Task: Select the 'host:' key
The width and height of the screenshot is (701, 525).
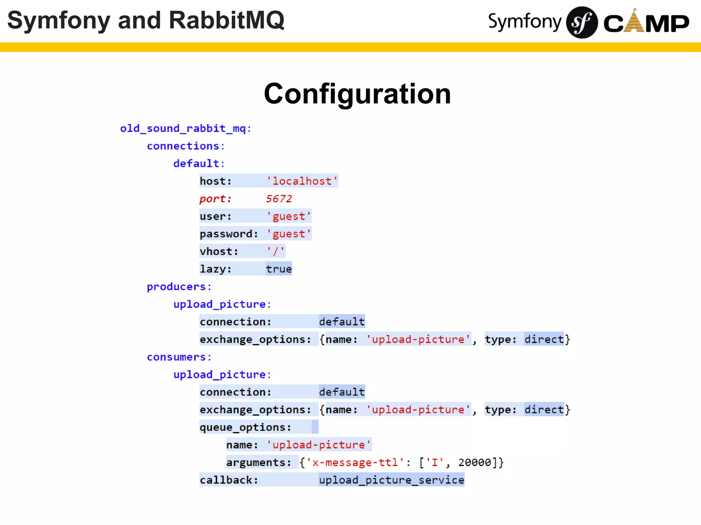Action: pos(216,181)
